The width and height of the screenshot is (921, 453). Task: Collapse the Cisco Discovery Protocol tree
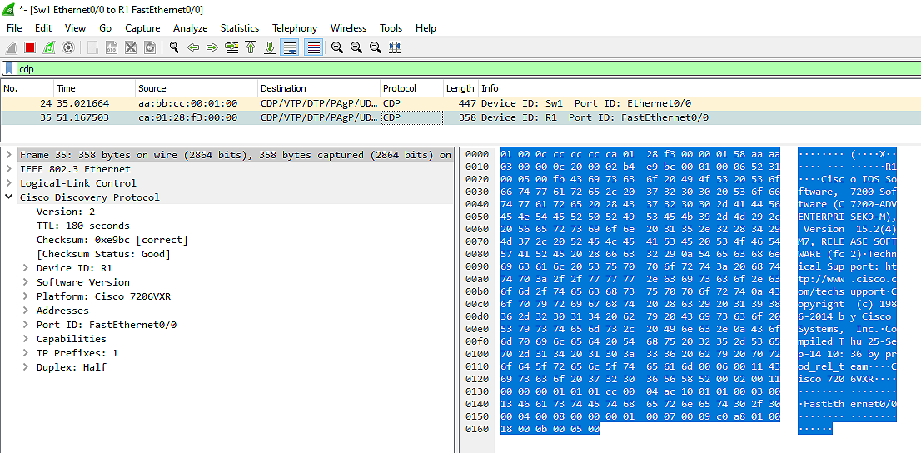click(x=9, y=197)
